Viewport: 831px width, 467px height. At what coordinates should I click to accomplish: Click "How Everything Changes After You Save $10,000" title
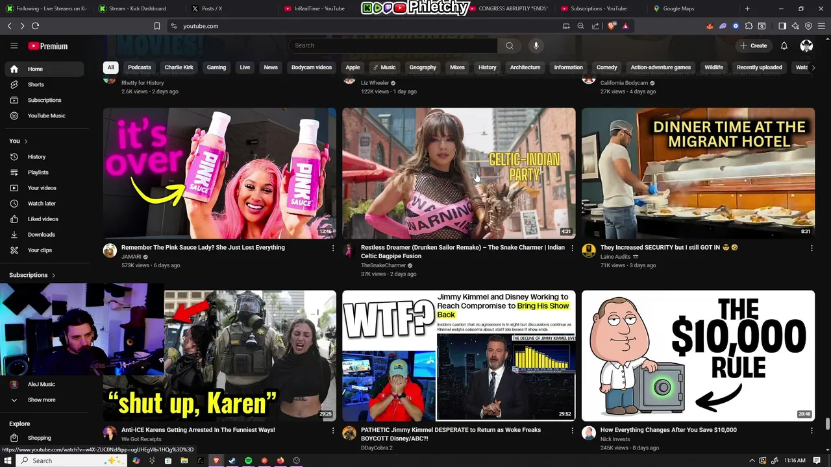click(668, 430)
